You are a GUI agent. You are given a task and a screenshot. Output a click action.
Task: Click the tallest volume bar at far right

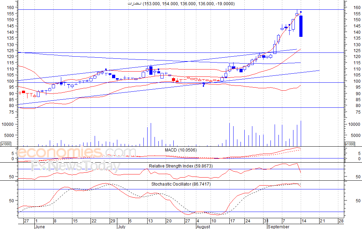tap(301, 133)
